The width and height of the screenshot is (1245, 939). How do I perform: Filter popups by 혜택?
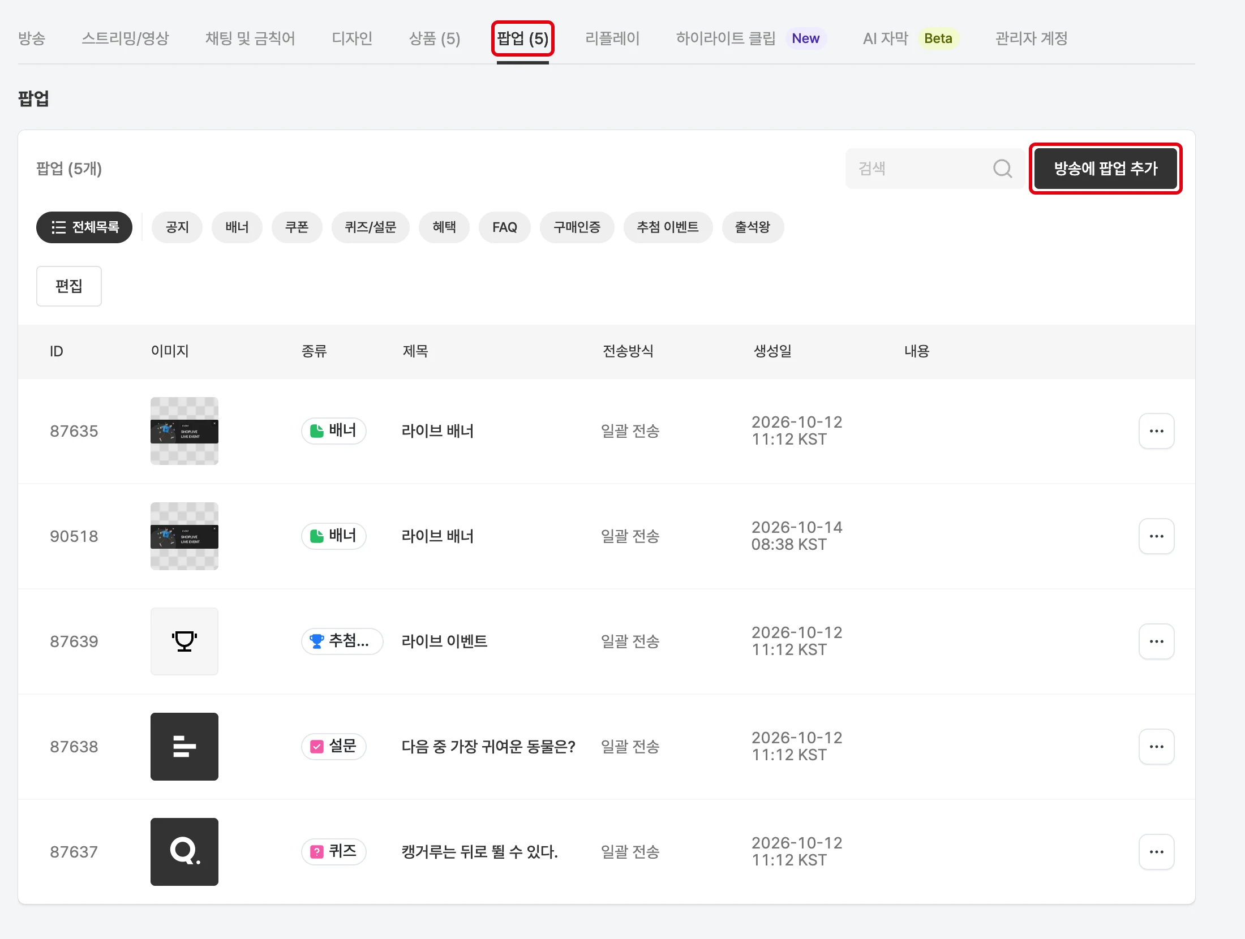pos(444,227)
